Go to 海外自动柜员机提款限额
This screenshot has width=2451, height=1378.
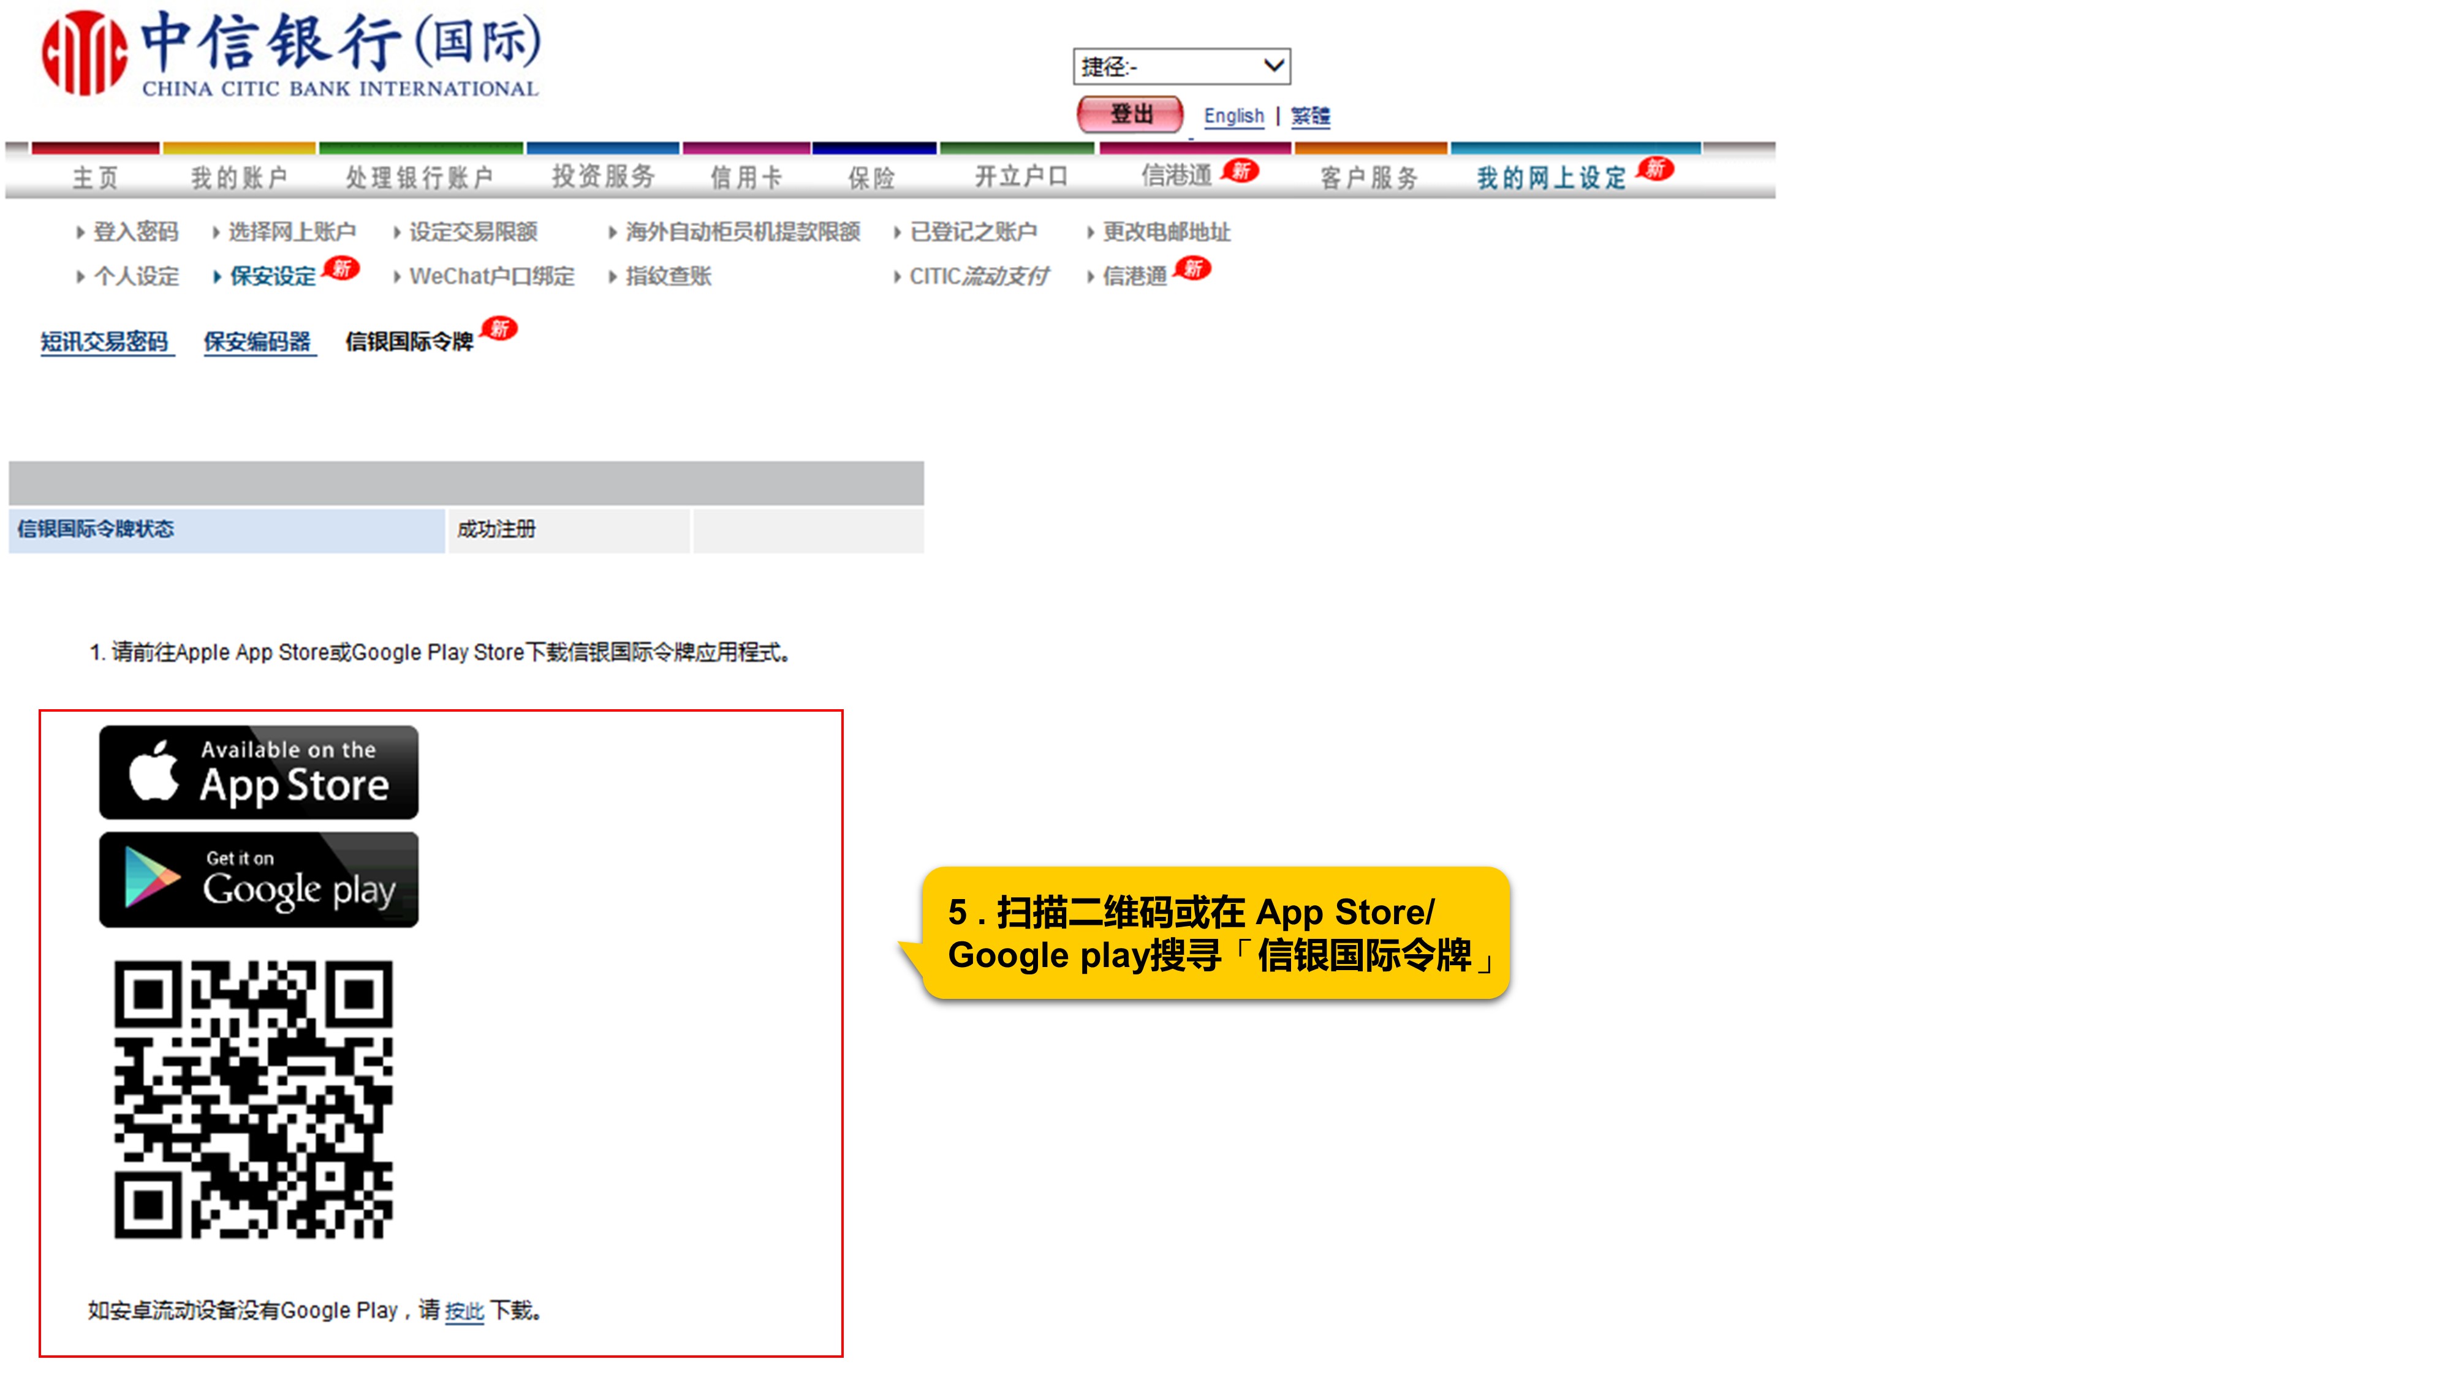[x=742, y=232]
